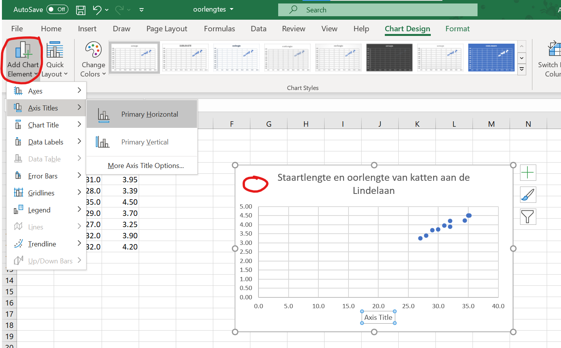The image size is (561, 348).
Task: Open the Page Layout tab
Action: click(x=167, y=29)
